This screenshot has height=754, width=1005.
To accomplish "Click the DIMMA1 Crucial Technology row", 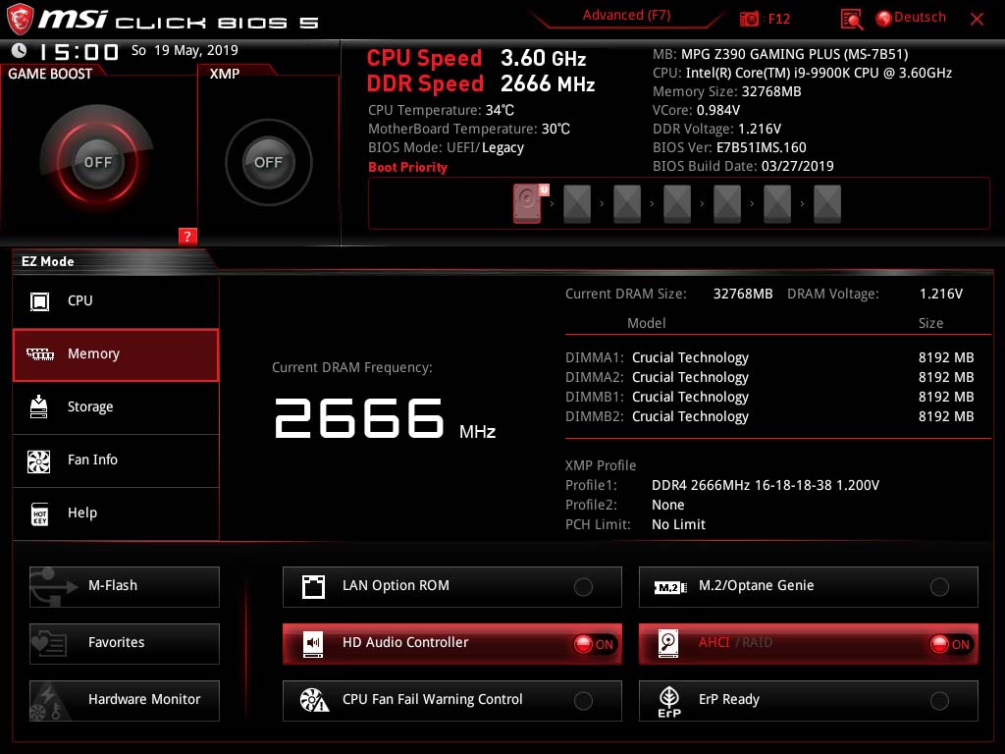I will [x=769, y=357].
